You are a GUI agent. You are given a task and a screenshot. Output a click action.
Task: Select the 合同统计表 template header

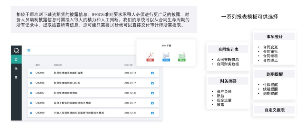[228, 49]
